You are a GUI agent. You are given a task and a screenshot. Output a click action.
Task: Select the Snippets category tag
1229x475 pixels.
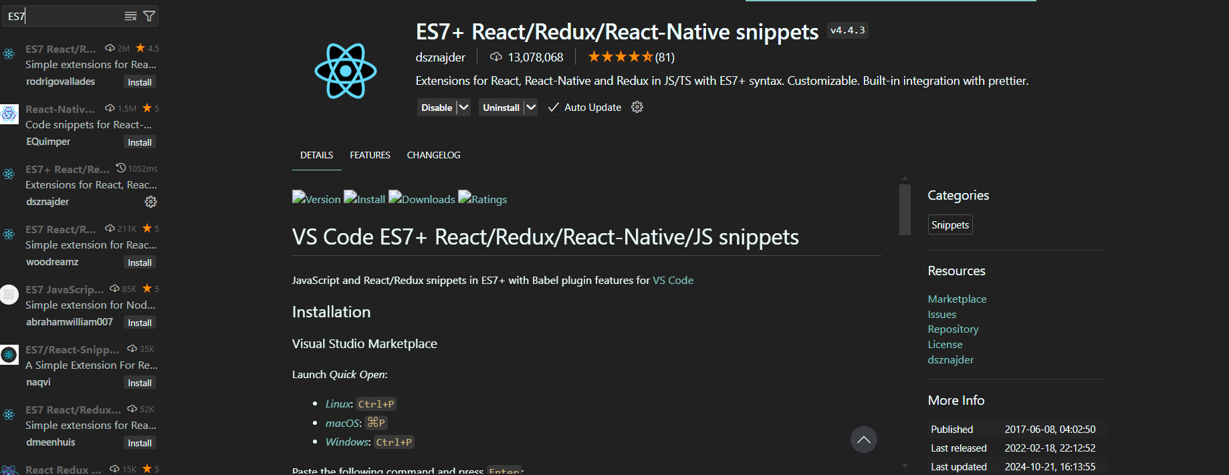pyautogui.click(x=950, y=225)
